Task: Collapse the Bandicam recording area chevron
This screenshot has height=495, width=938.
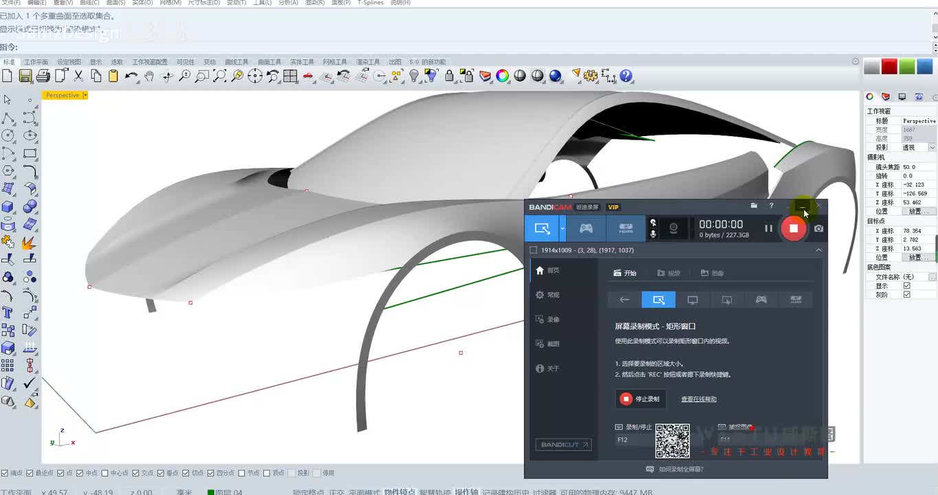Action: [x=818, y=250]
